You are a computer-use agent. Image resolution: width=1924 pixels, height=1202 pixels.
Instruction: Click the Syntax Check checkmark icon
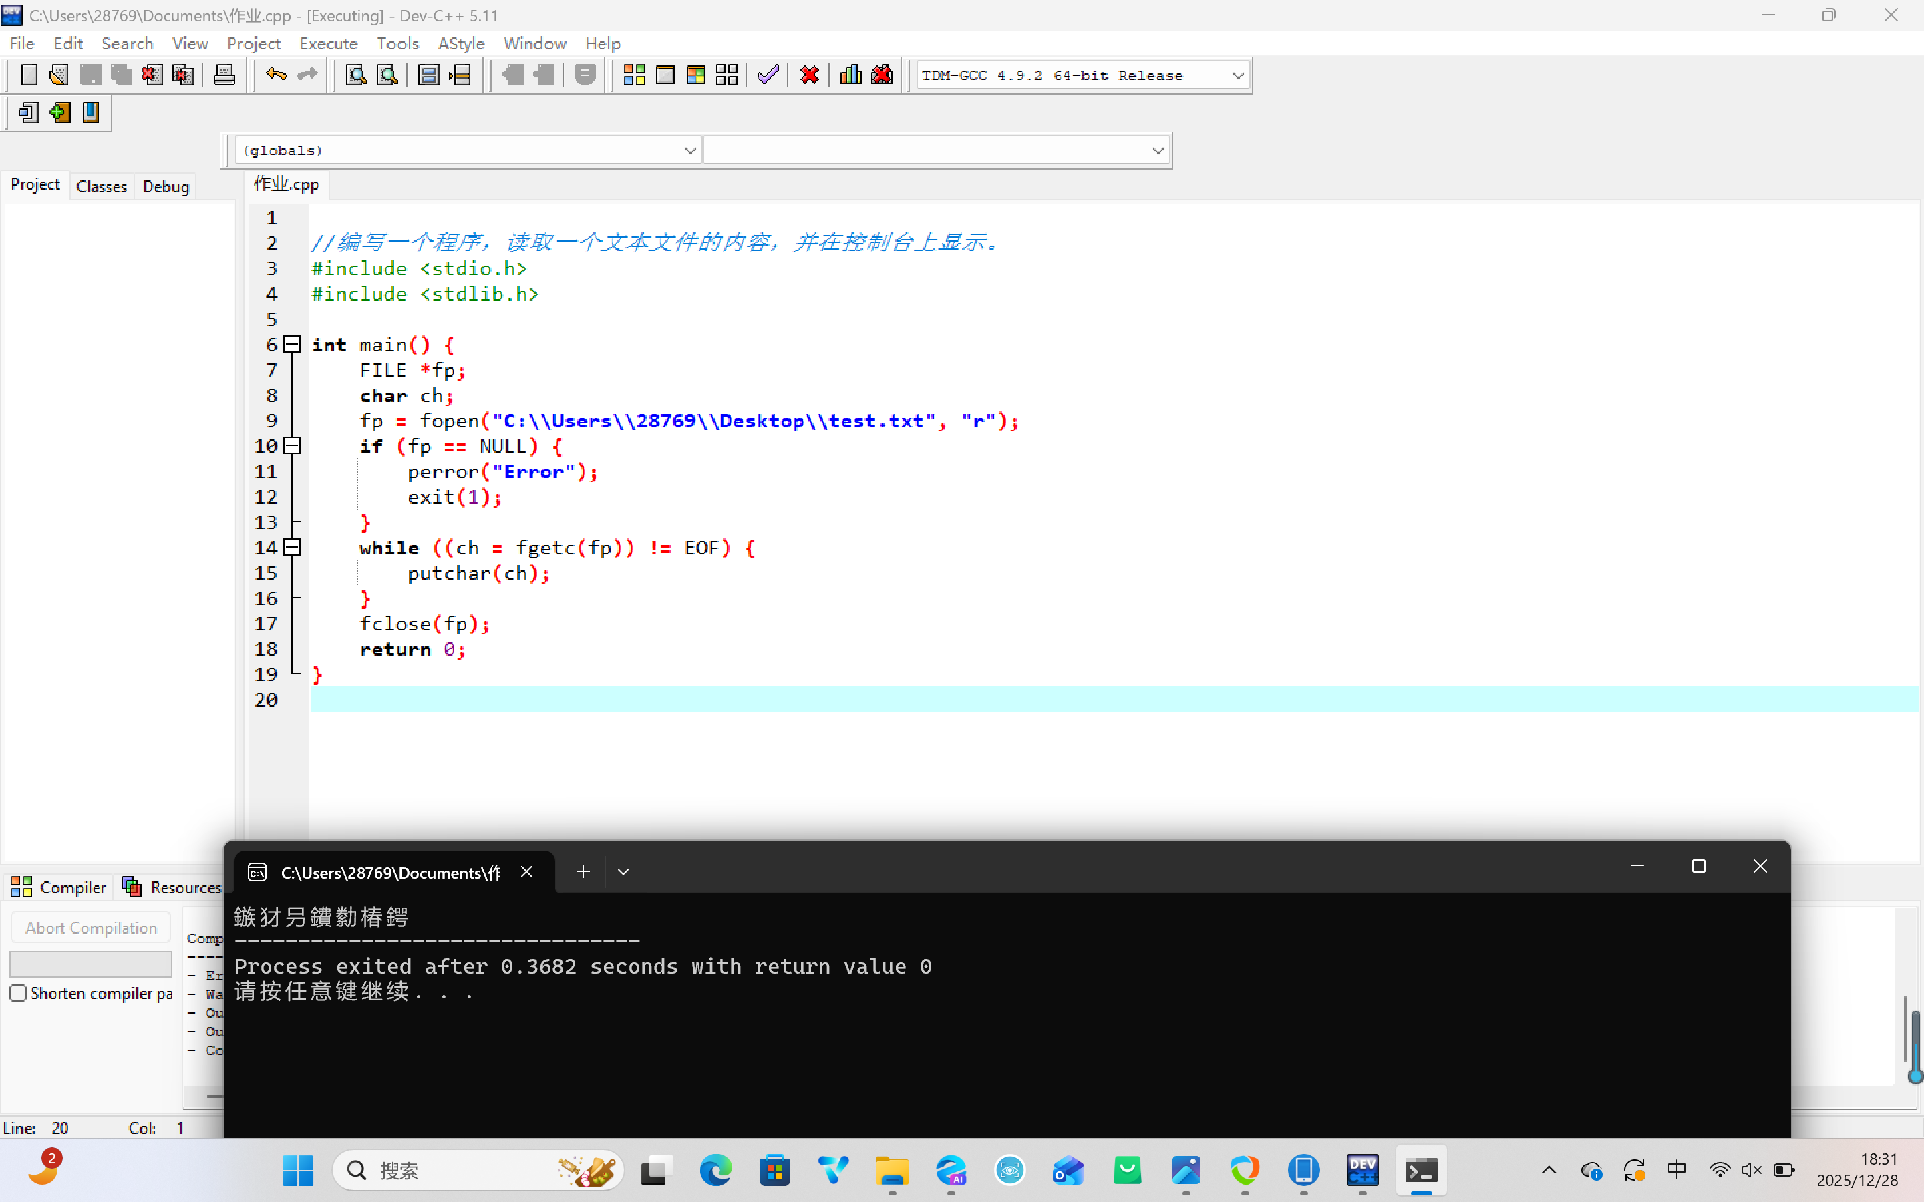(x=767, y=75)
